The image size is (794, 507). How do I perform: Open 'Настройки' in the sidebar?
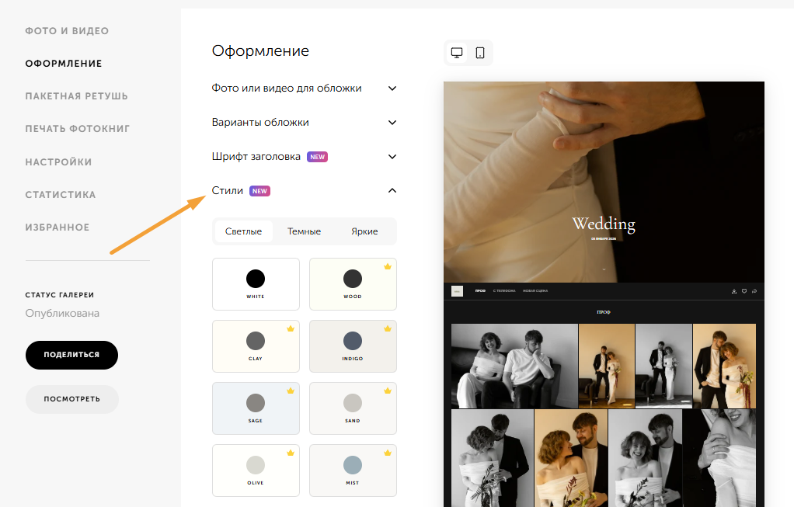coord(59,162)
